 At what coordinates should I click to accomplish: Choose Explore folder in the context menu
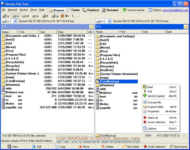pos(161,107)
